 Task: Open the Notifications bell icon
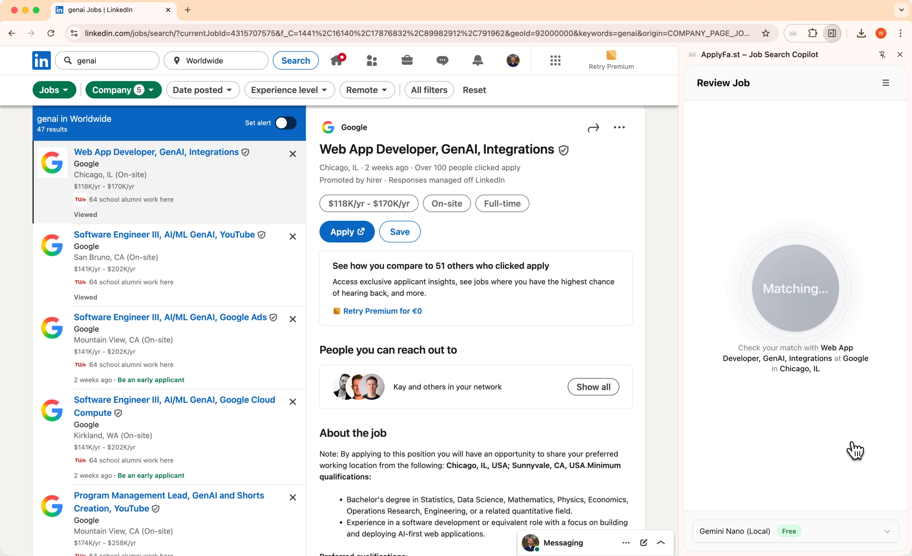[477, 60]
